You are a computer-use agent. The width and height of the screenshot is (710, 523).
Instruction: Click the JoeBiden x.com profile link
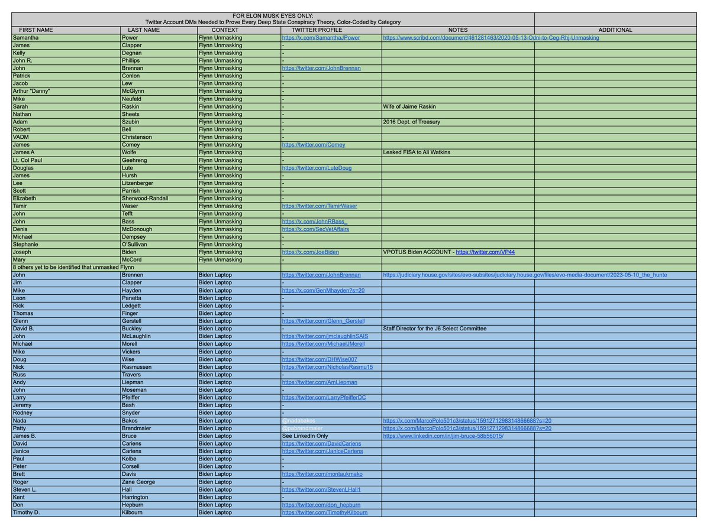pos(311,252)
